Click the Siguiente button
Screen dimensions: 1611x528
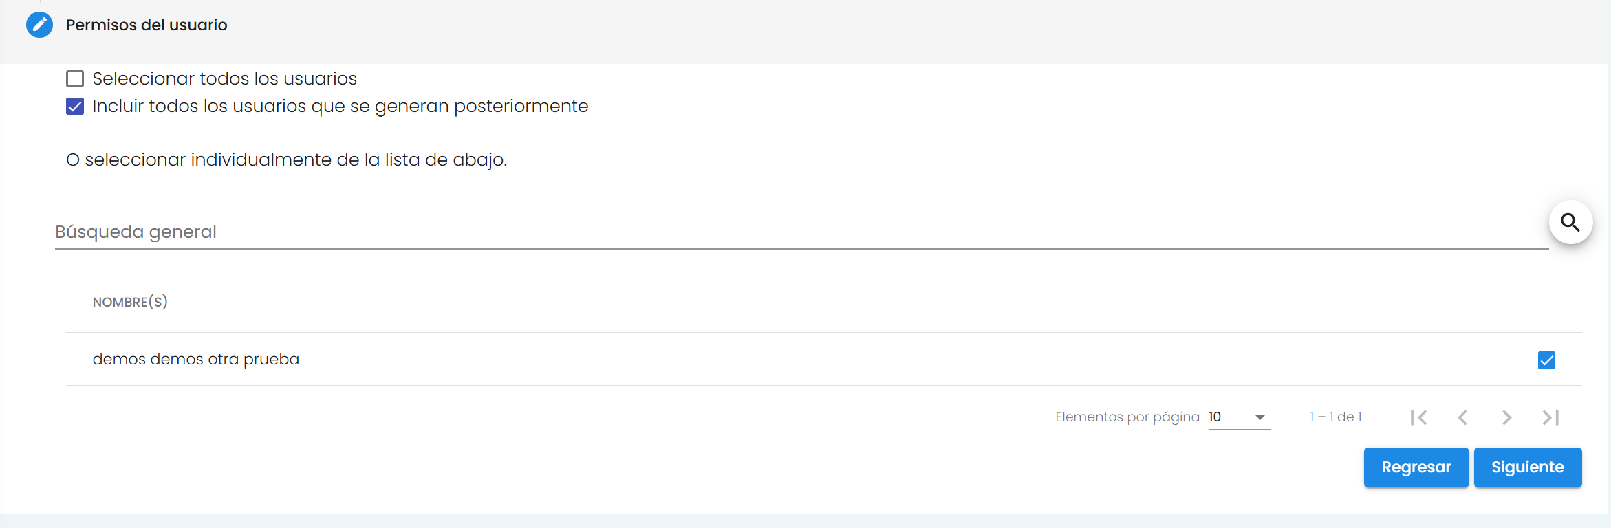1527,467
